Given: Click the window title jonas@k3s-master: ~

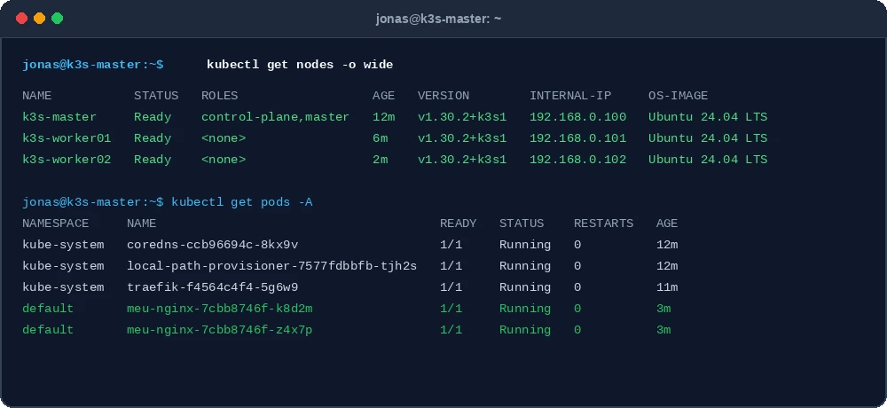Looking at the screenshot, I should point(438,20).
